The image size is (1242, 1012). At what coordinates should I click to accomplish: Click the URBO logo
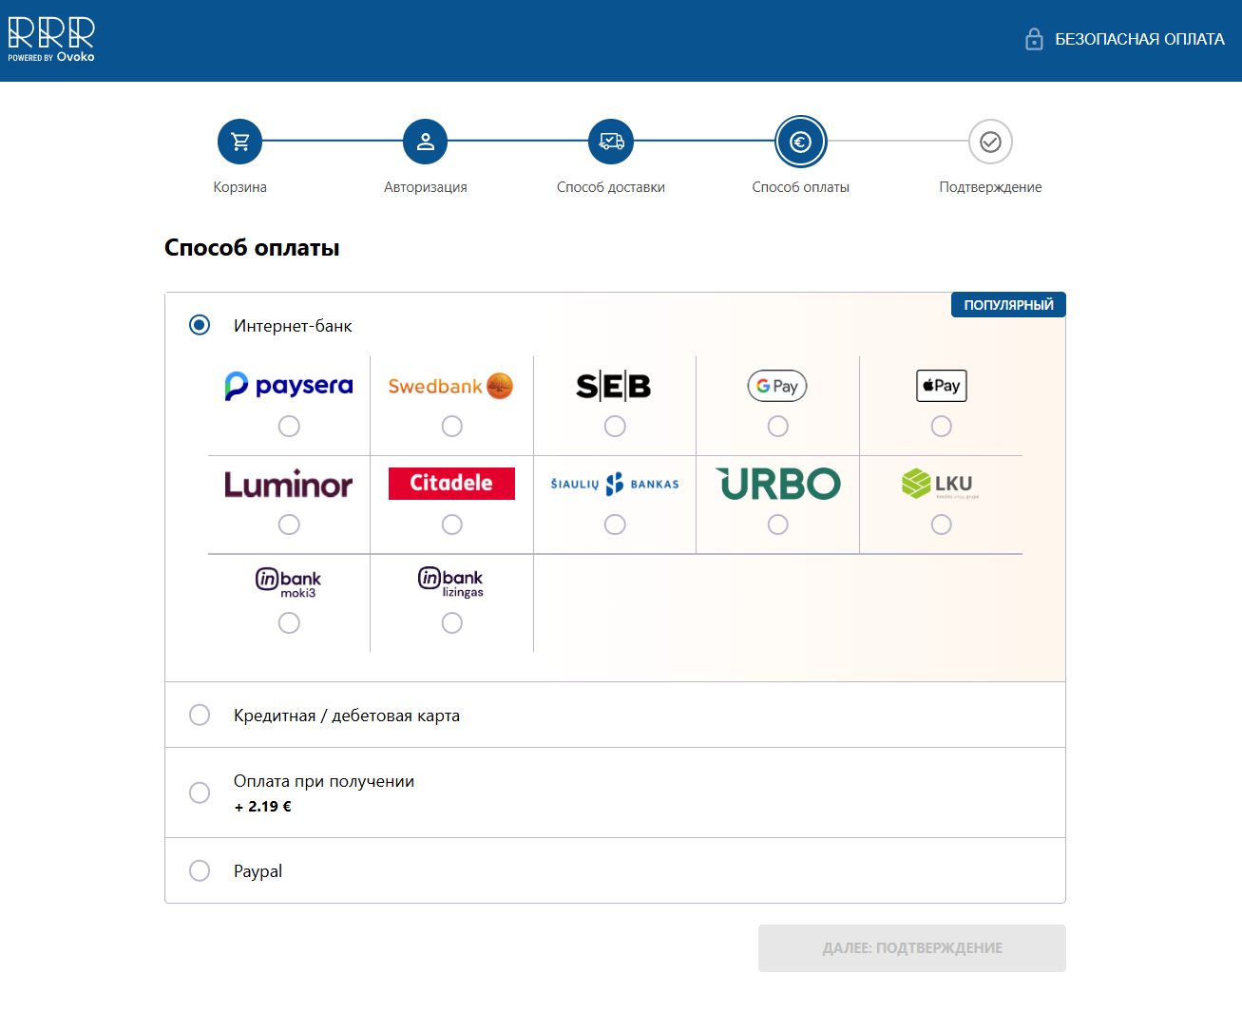[x=778, y=484]
